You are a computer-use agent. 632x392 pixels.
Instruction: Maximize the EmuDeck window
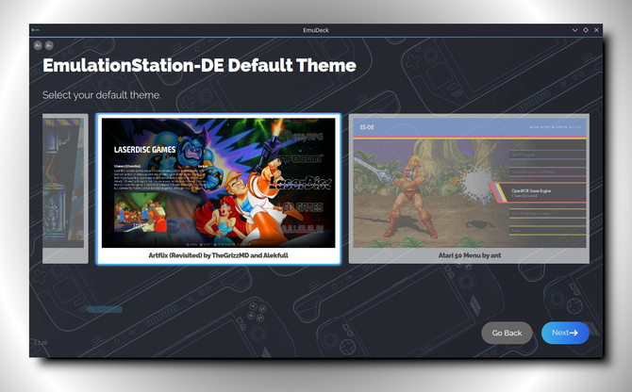(x=586, y=30)
